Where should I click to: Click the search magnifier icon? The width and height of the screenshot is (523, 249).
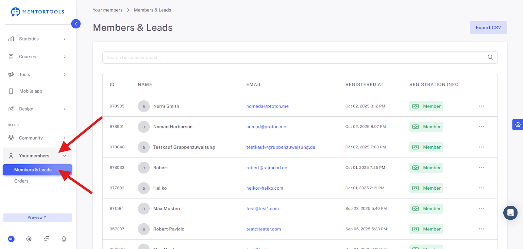point(490,57)
